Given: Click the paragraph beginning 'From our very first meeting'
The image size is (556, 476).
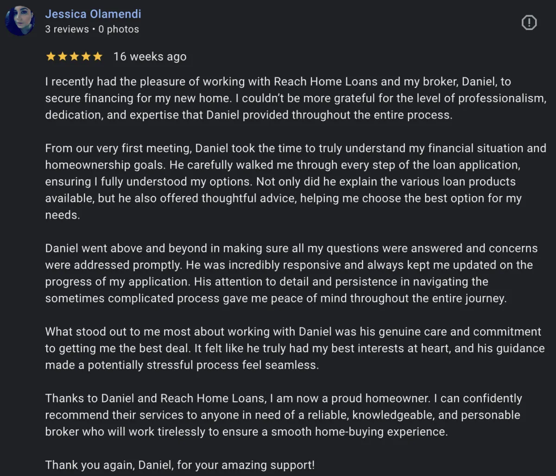Looking at the screenshot, I should [296, 182].
